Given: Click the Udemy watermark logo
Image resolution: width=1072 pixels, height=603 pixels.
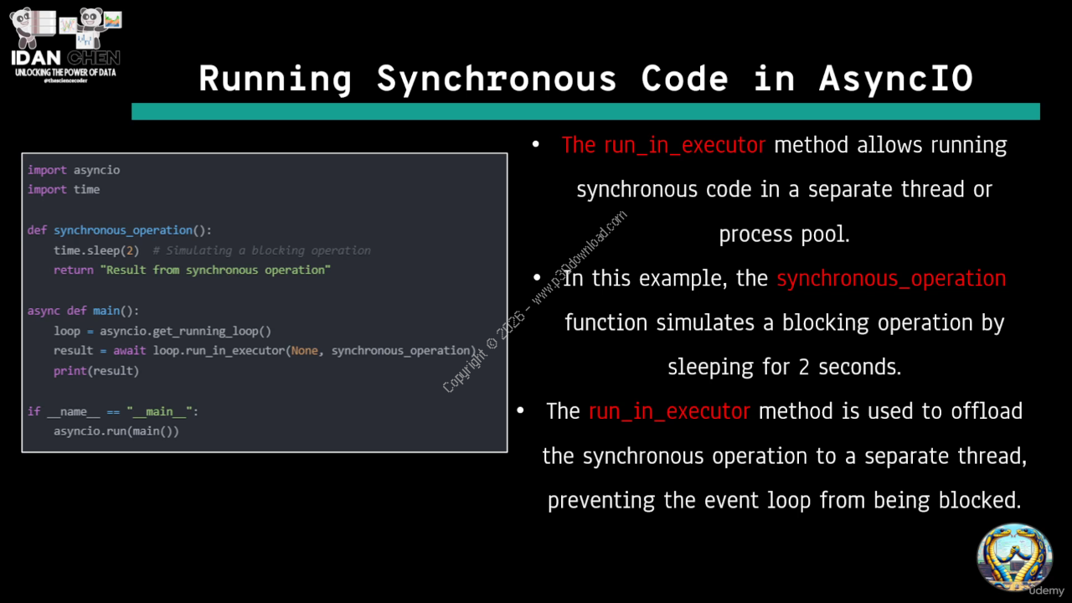Looking at the screenshot, I should (x=1046, y=590).
